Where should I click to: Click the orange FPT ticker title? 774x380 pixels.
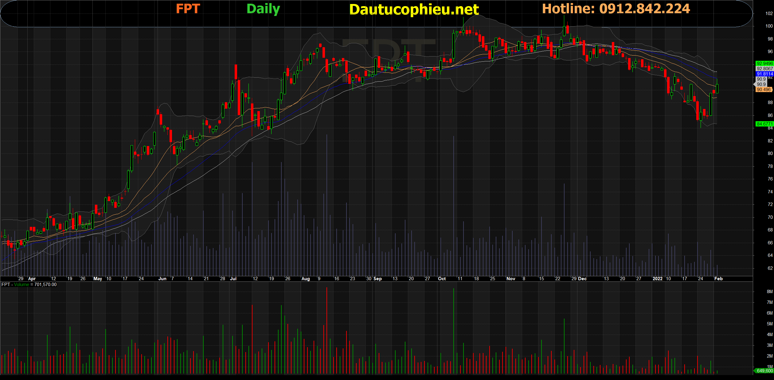point(188,9)
